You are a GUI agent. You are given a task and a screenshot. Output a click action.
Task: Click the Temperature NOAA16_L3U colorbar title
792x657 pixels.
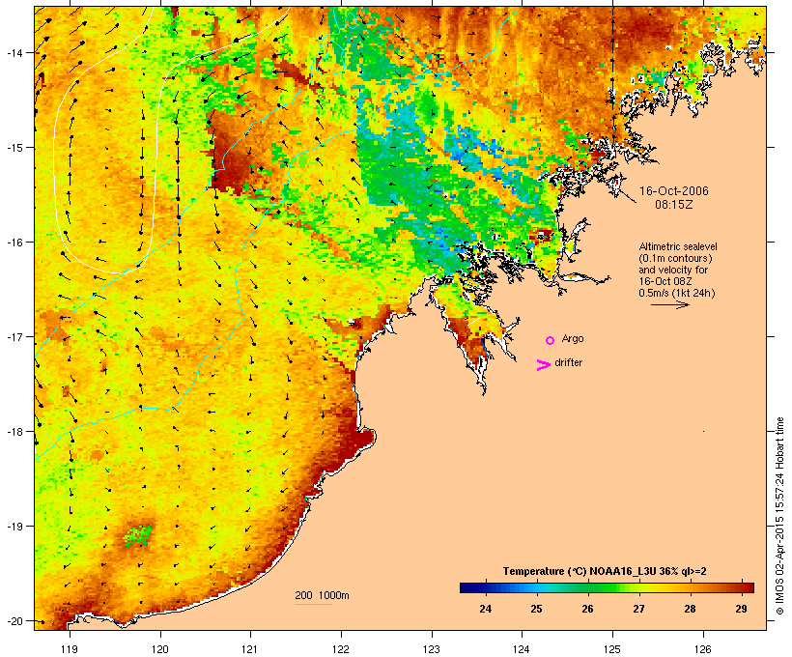click(605, 572)
